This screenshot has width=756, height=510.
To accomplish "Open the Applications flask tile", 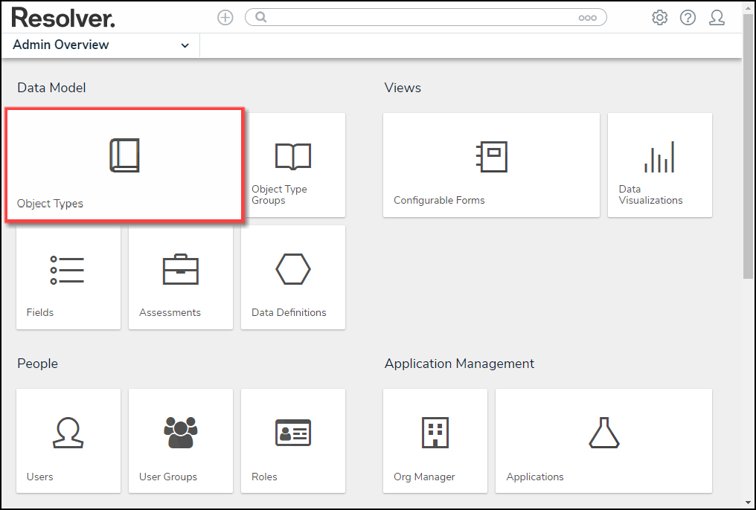I will coord(603,441).
